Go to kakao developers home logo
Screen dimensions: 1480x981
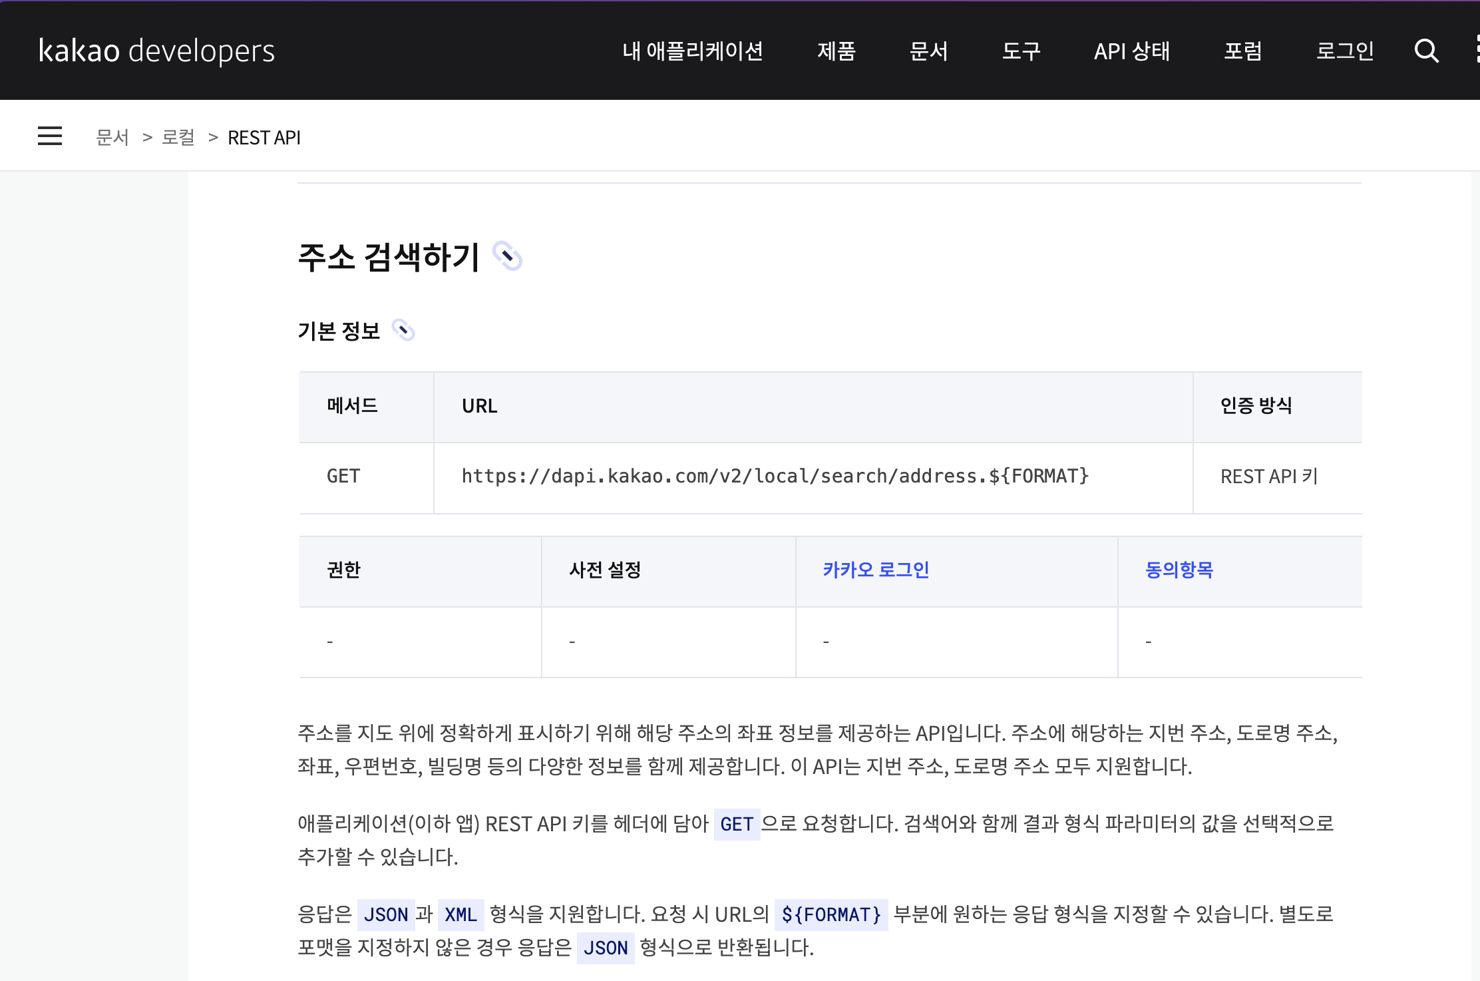point(157,51)
